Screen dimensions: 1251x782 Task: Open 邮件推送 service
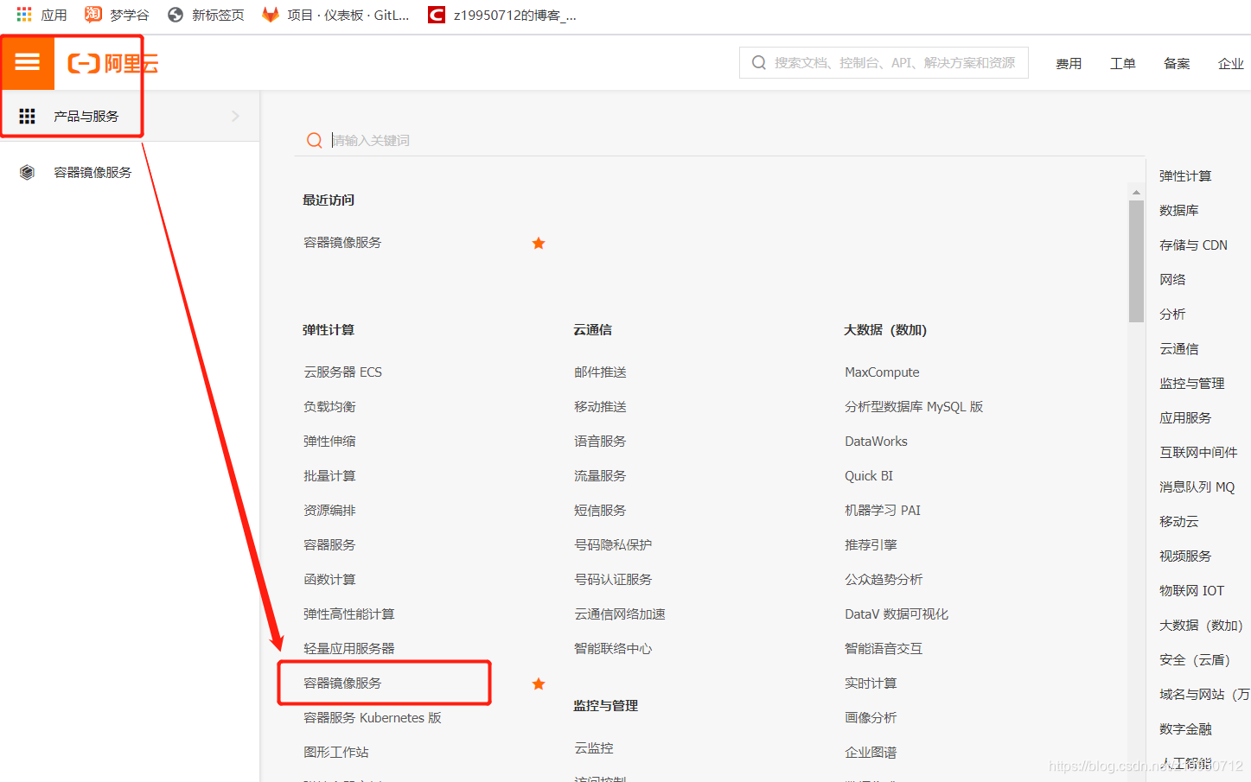(600, 372)
